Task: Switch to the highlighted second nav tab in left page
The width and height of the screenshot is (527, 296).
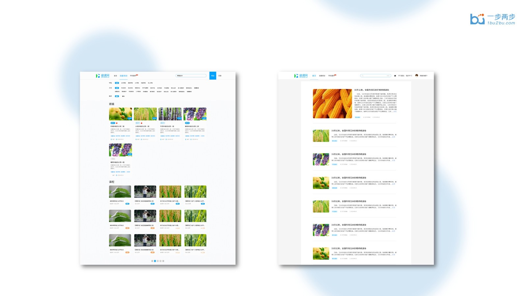Action: (x=124, y=76)
